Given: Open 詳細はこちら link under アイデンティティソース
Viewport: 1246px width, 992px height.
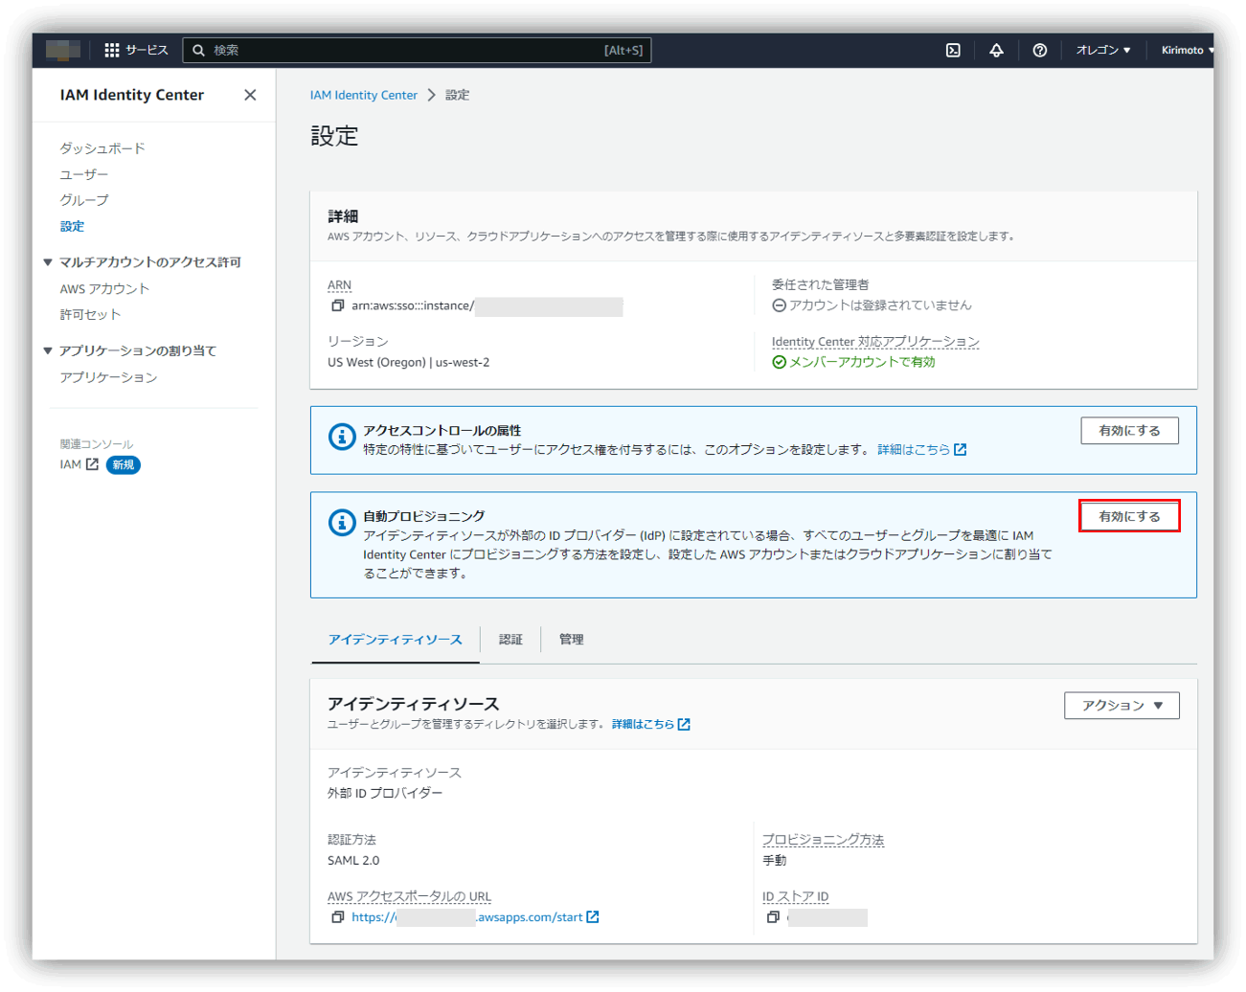Looking at the screenshot, I should 650,724.
